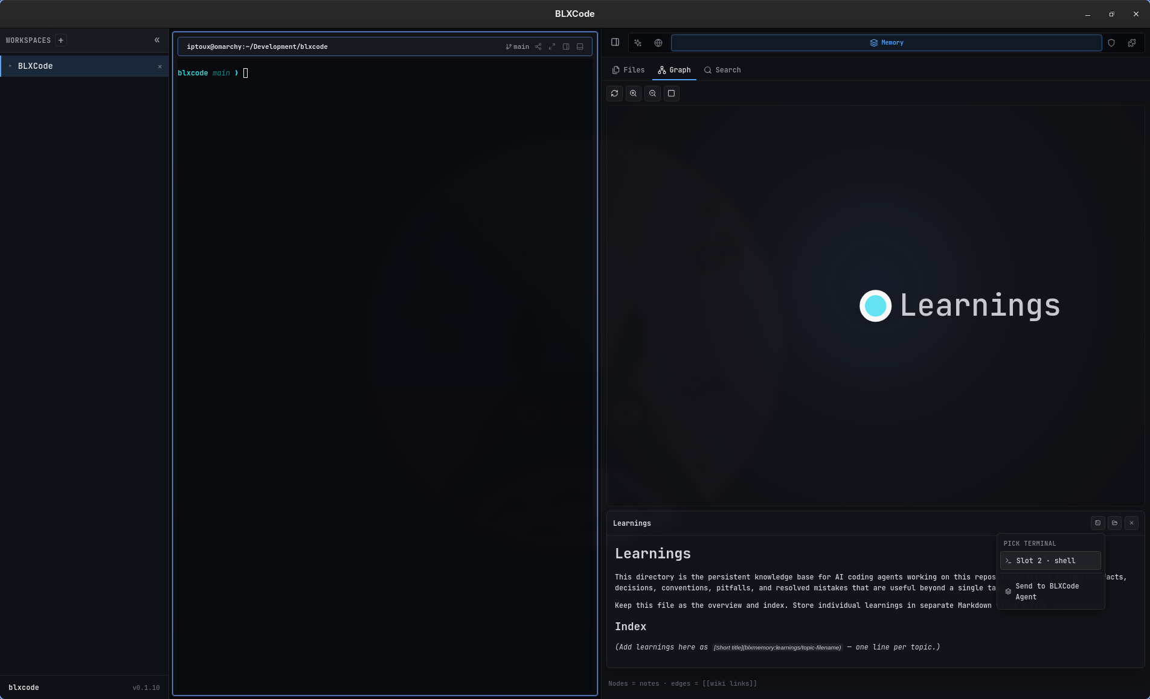Click the Nodes = notes footer hint

point(683,683)
